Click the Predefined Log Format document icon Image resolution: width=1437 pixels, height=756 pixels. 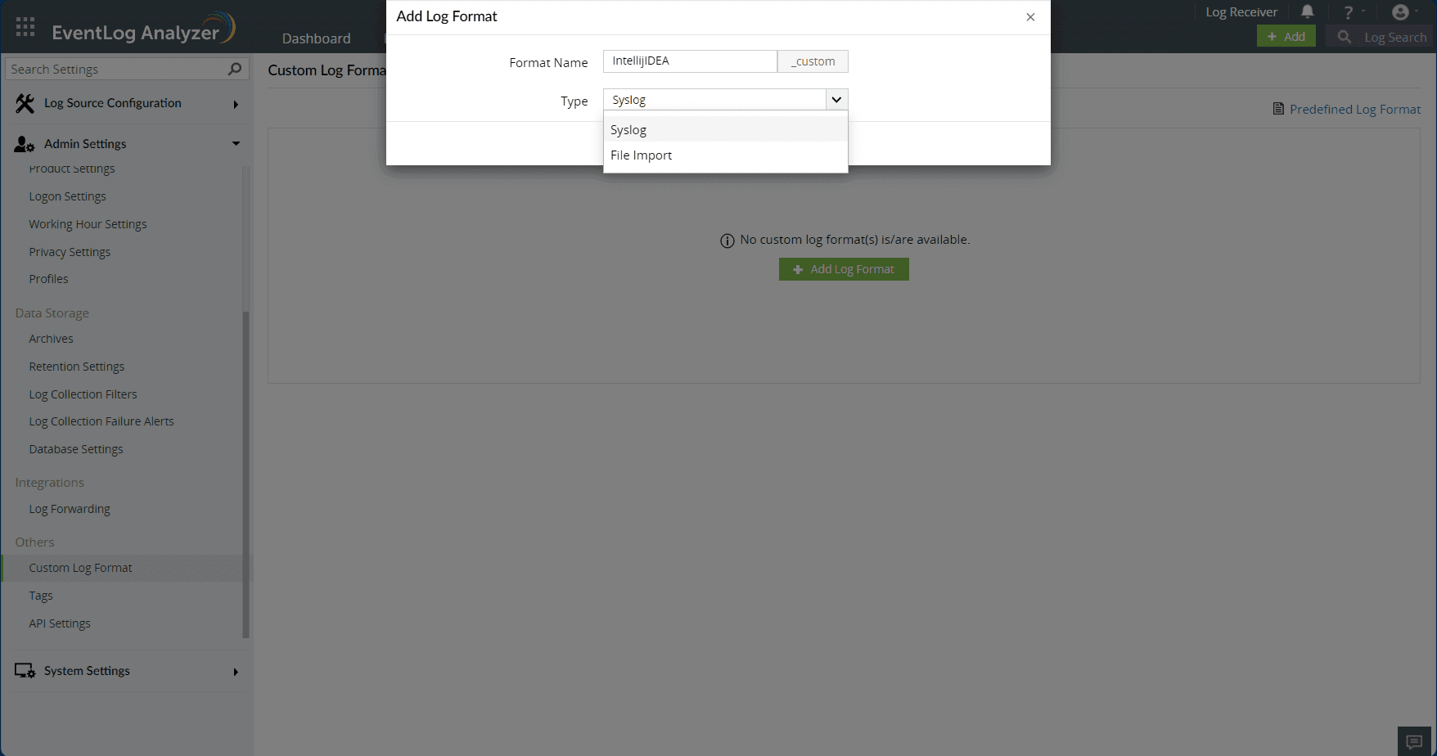1278,109
